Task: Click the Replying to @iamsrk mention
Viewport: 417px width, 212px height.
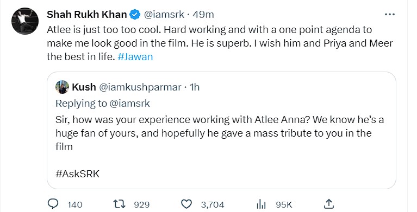Action: click(130, 103)
